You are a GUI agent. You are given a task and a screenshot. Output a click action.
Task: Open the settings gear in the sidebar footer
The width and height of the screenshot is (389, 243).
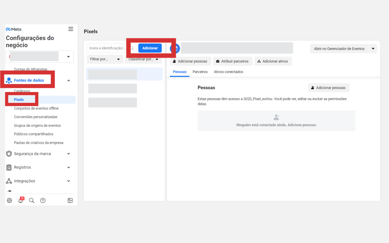pyautogui.click(x=9, y=200)
